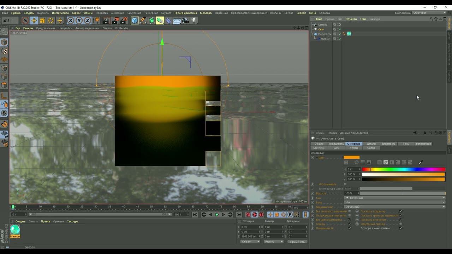This screenshot has width=452, height=254.
Task: Click the orange light color swatch
Action: (351, 157)
